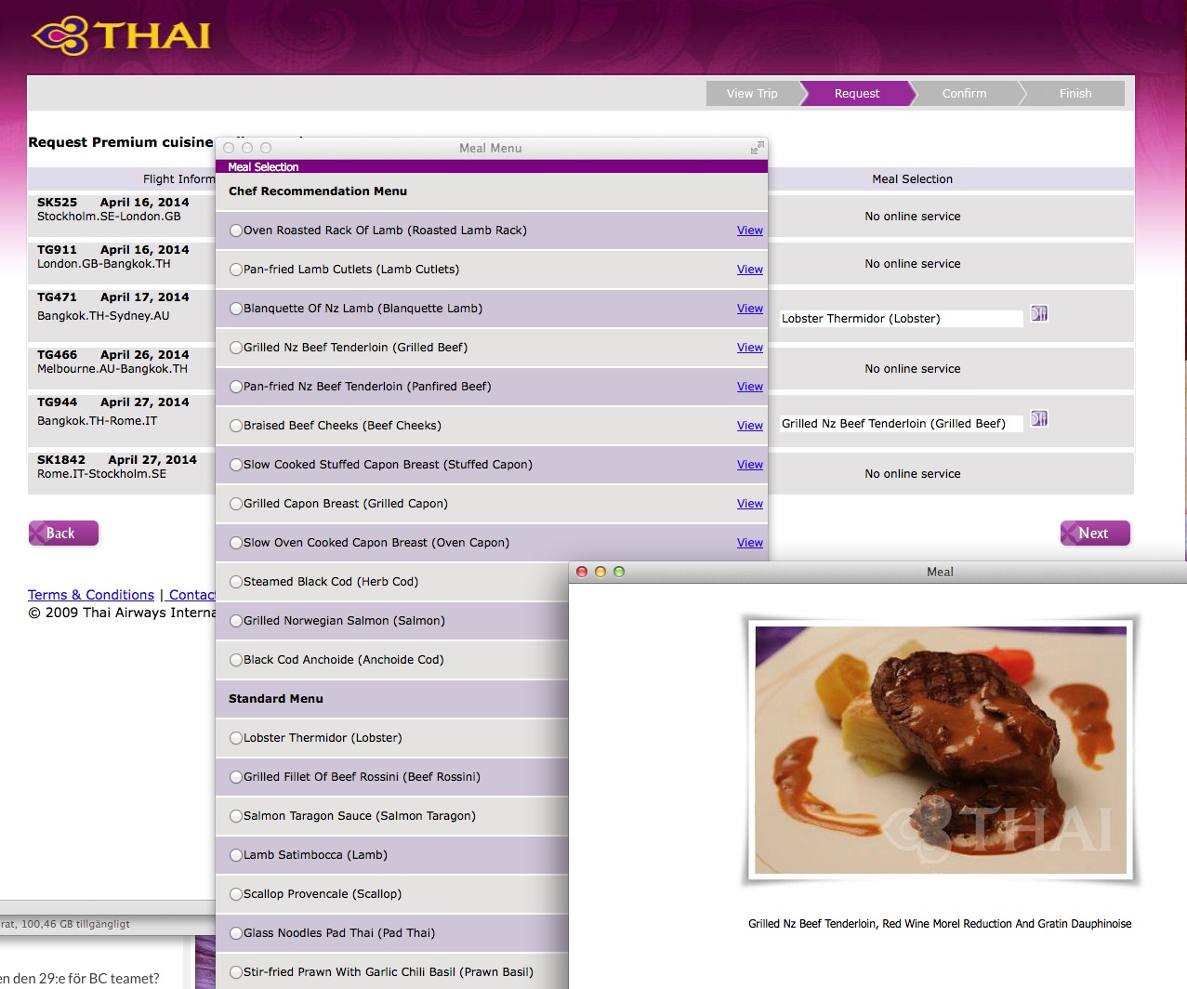This screenshot has height=989, width=1187.
Task: View details for Pan-fried Lamb Cutlets
Action: click(x=749, y=270)
